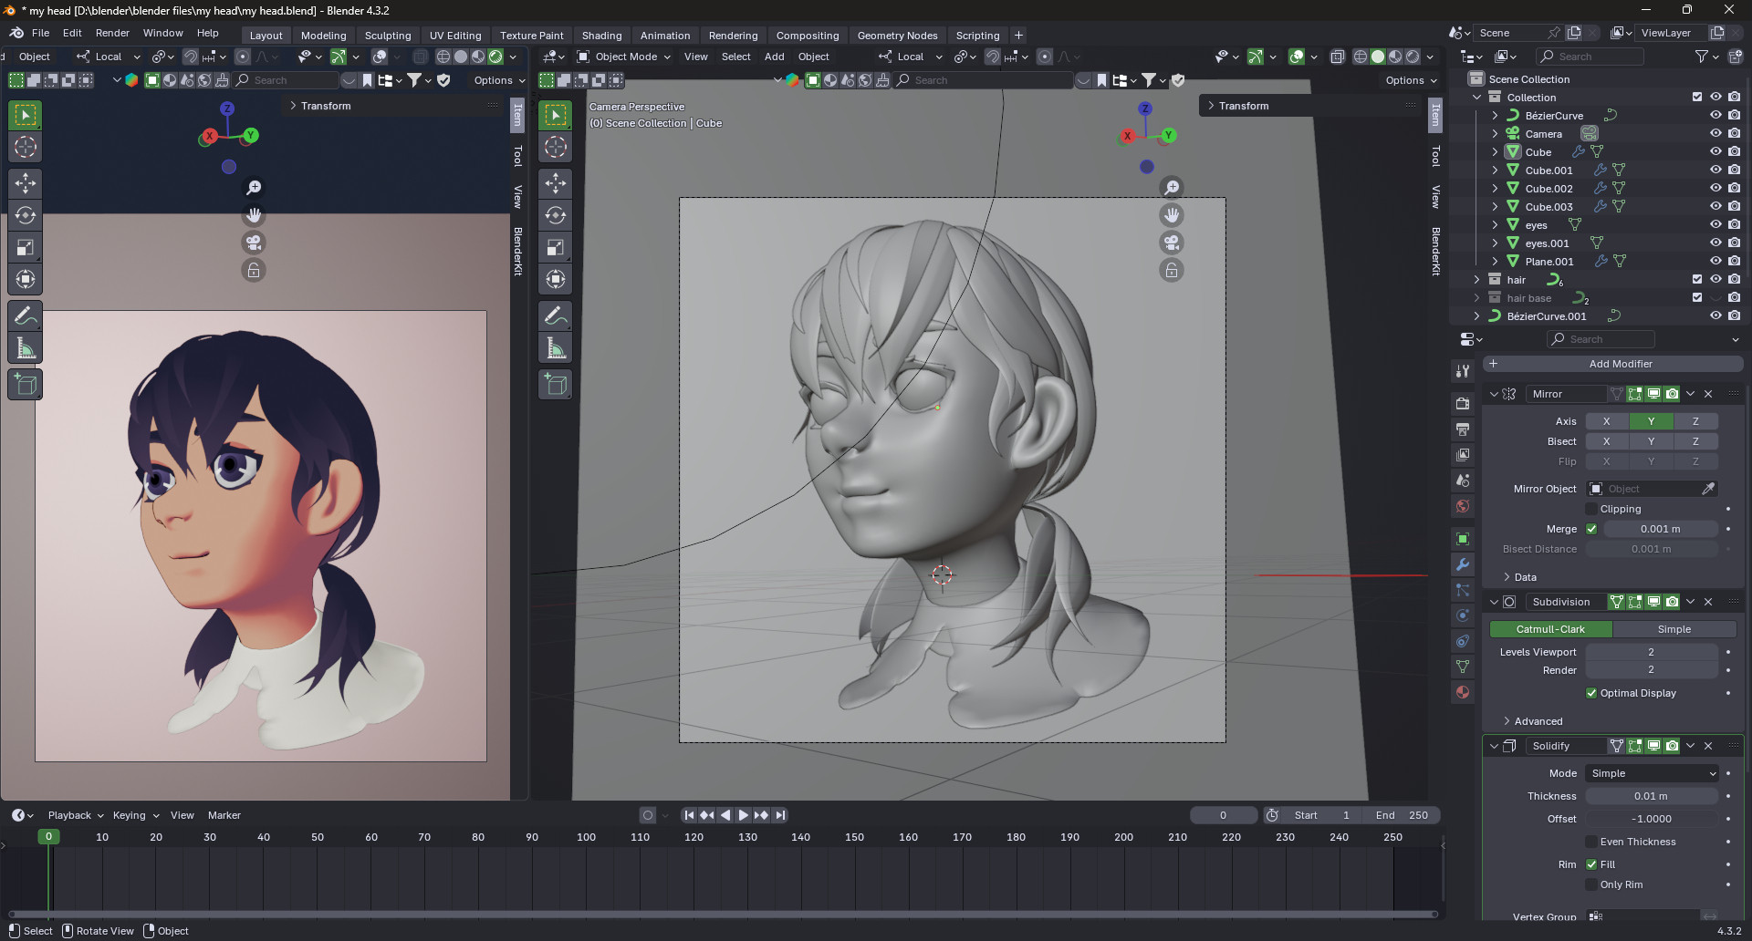Enable Only Rim checkbox
Viewport: 1752px width, 941px height.
[1591, 884]
